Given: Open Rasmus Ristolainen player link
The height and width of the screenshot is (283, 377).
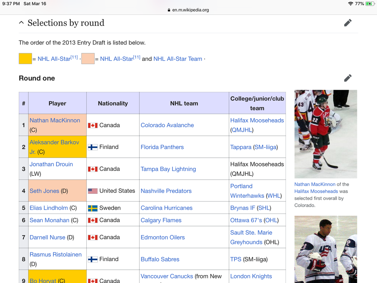Looking at the screenshot, I should tap(55, 254).
